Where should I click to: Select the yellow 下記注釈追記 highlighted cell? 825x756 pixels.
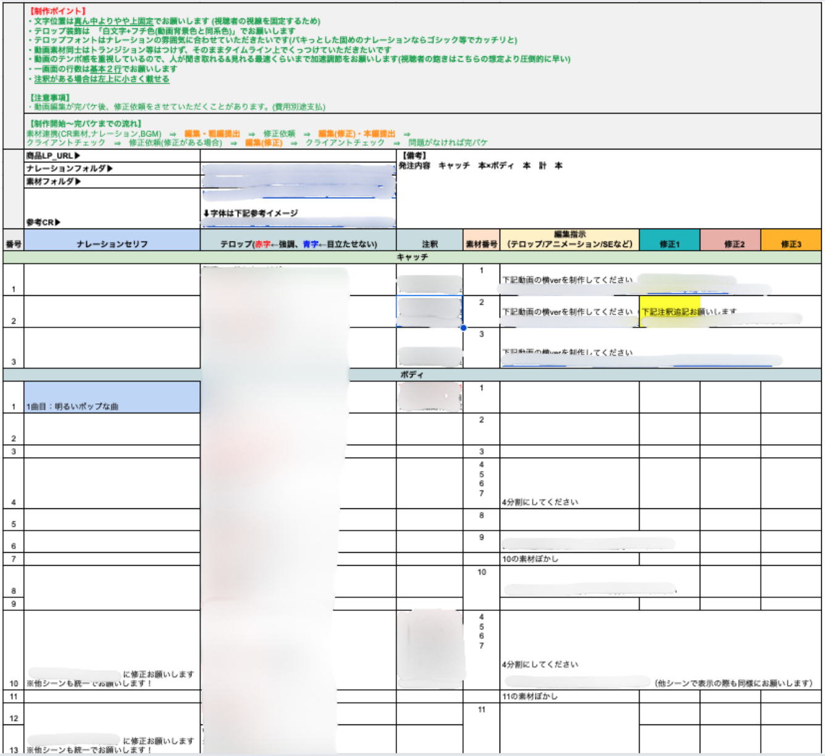point(670,311)
